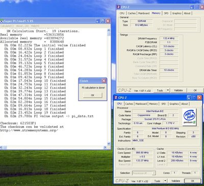The width and height of the screenshot is (204, 186).
Task: Close the Finish dialog
Action: click(104, 81)
